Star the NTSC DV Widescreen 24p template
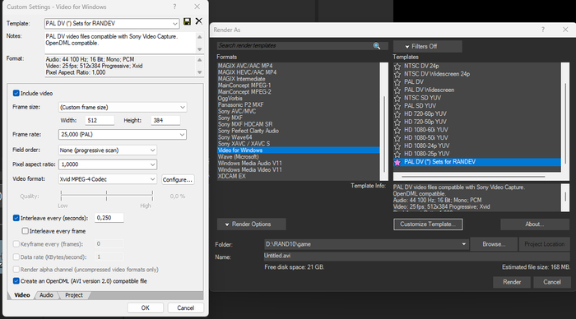Screen dimensions: 576x319 (x=397, y=74)
